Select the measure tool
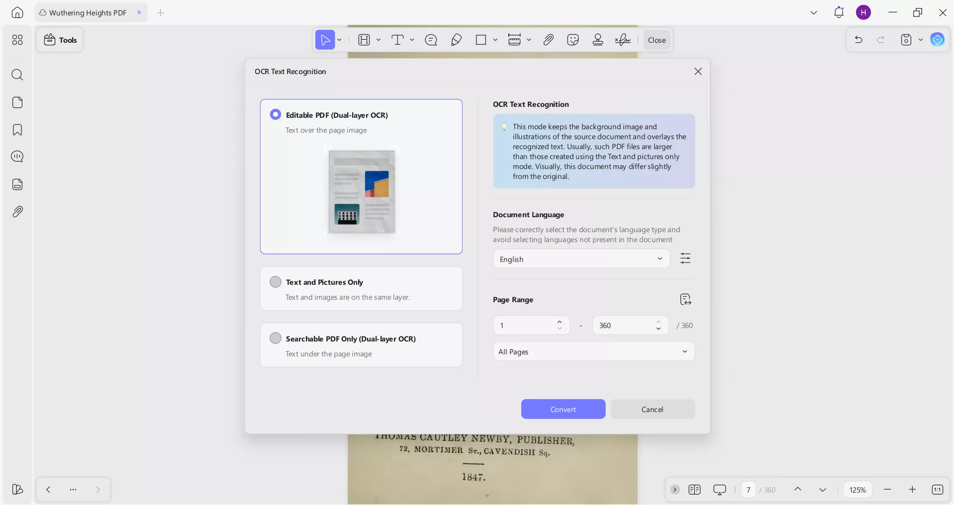 point(514,40)
